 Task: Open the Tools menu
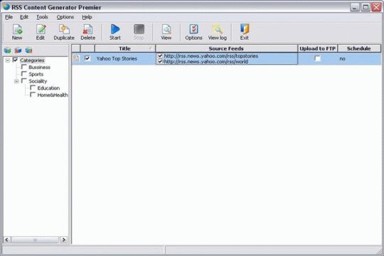pos(42,17)
